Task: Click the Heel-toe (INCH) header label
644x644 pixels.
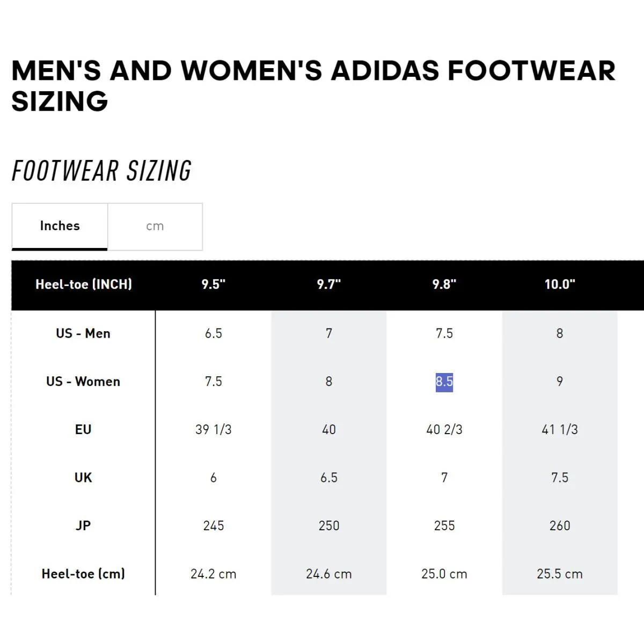Action: [84, 284]
